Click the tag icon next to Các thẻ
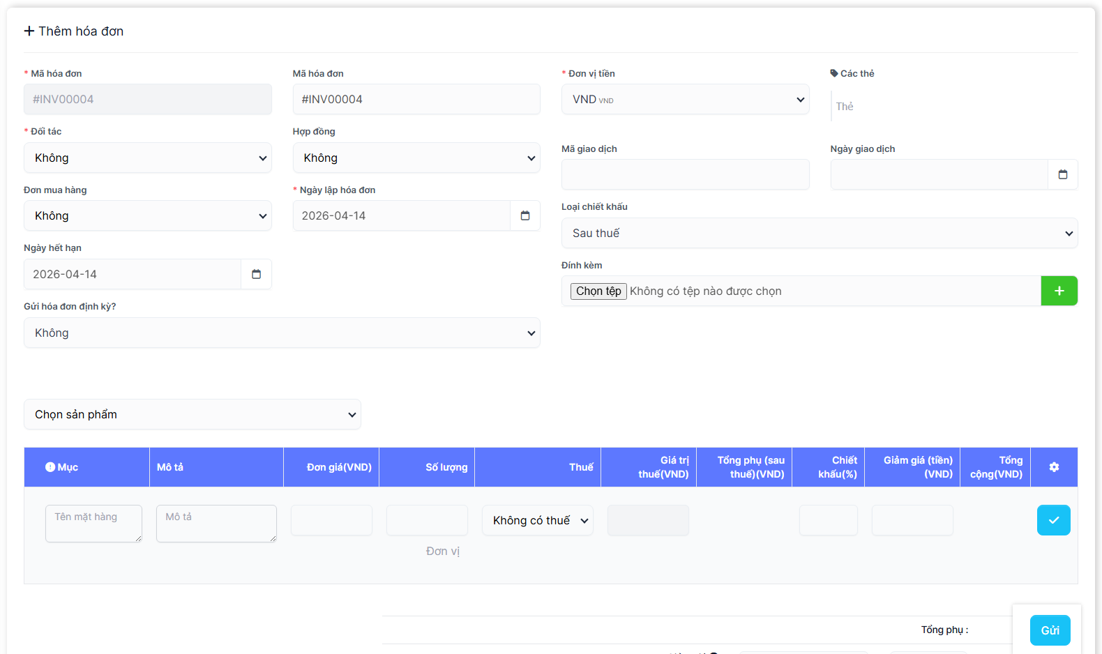This screenshot has height=654, width=1102. coord(834,73)
